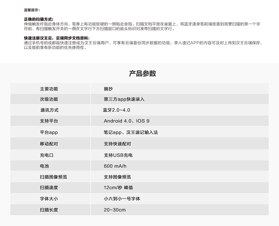Select the 充电口 label cell

click(x=47, y=155)
